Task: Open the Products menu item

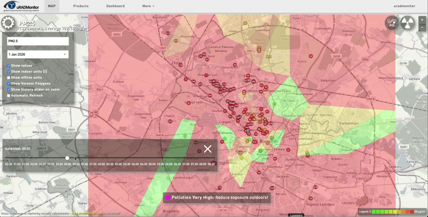Action: [81, 6]
